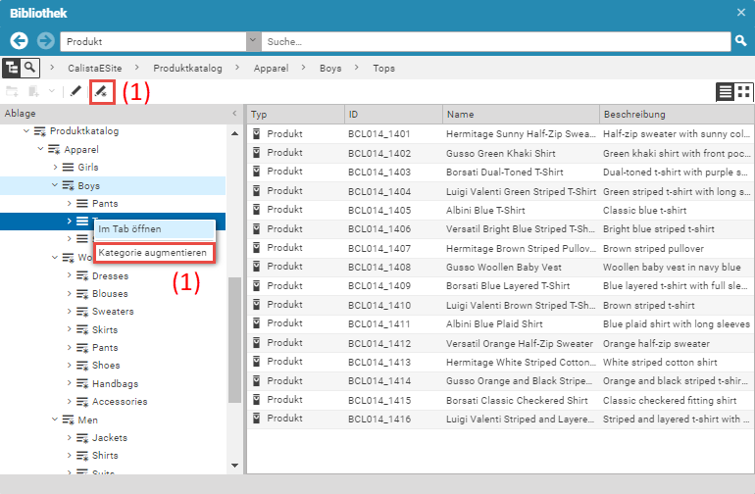The image size is (755, 494).
Task: Click the create new folder icon
Action: (12, 92)
